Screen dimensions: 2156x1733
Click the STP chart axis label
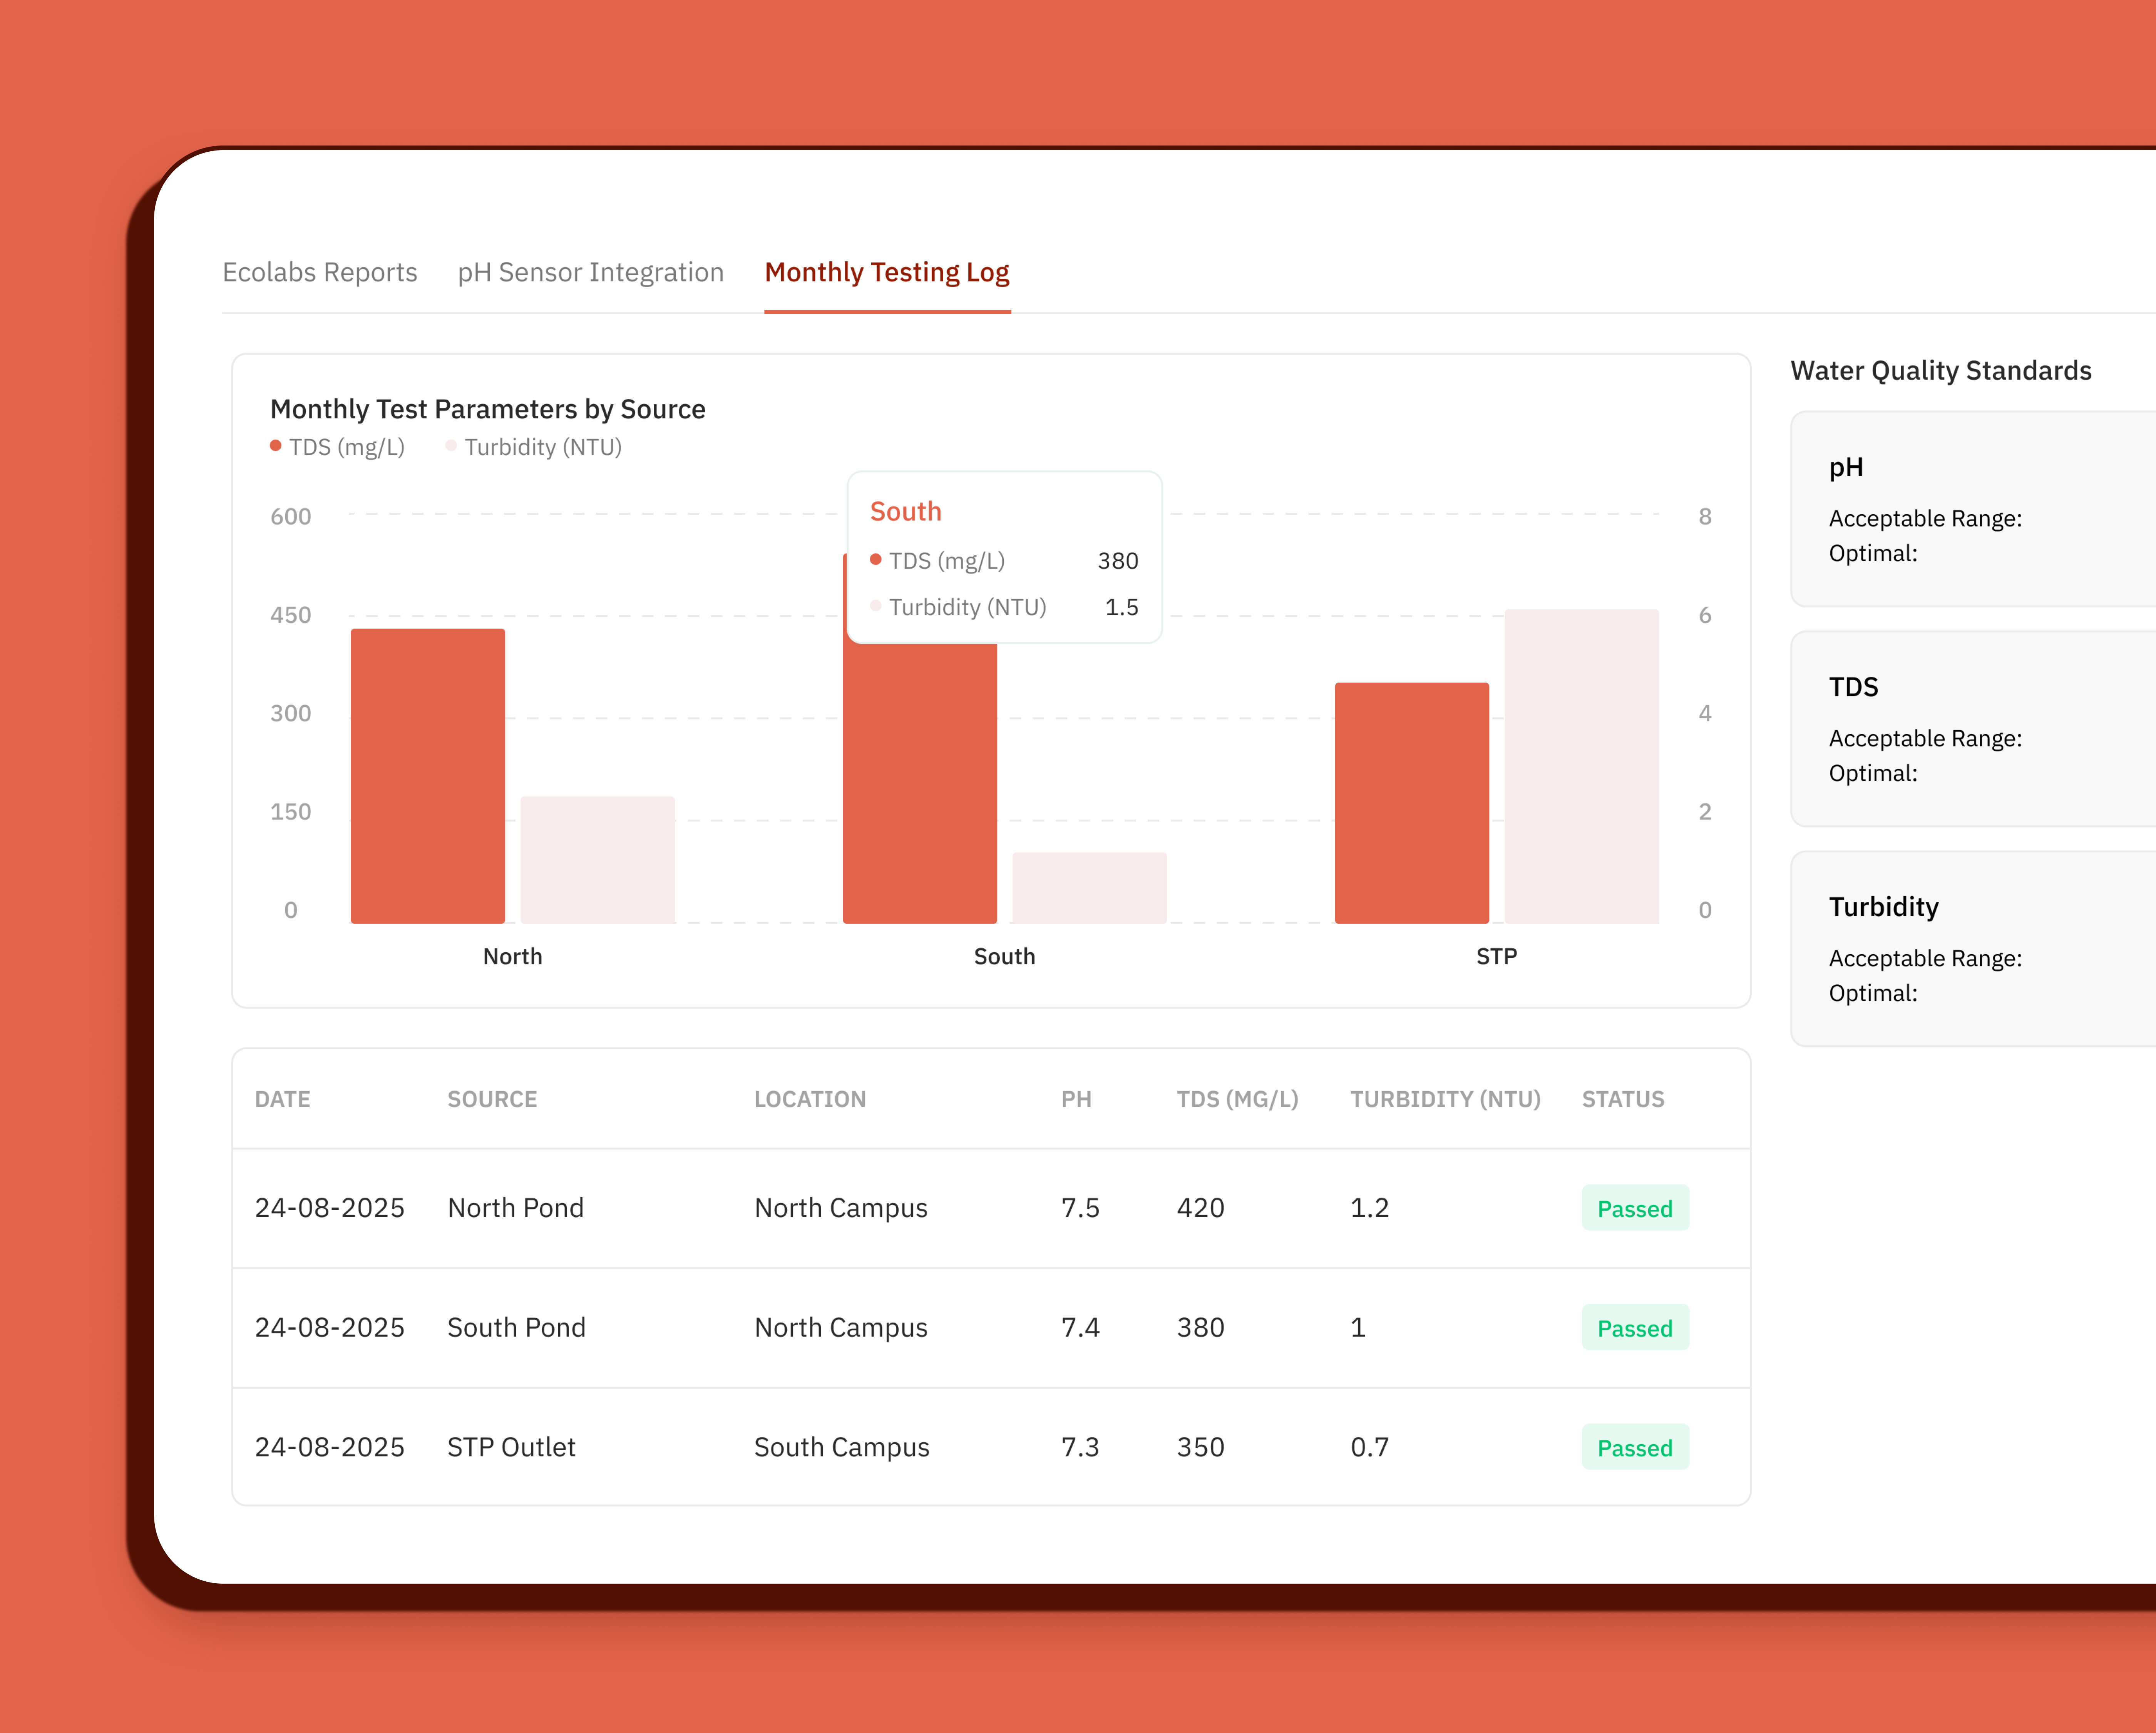coord(1496,956)
